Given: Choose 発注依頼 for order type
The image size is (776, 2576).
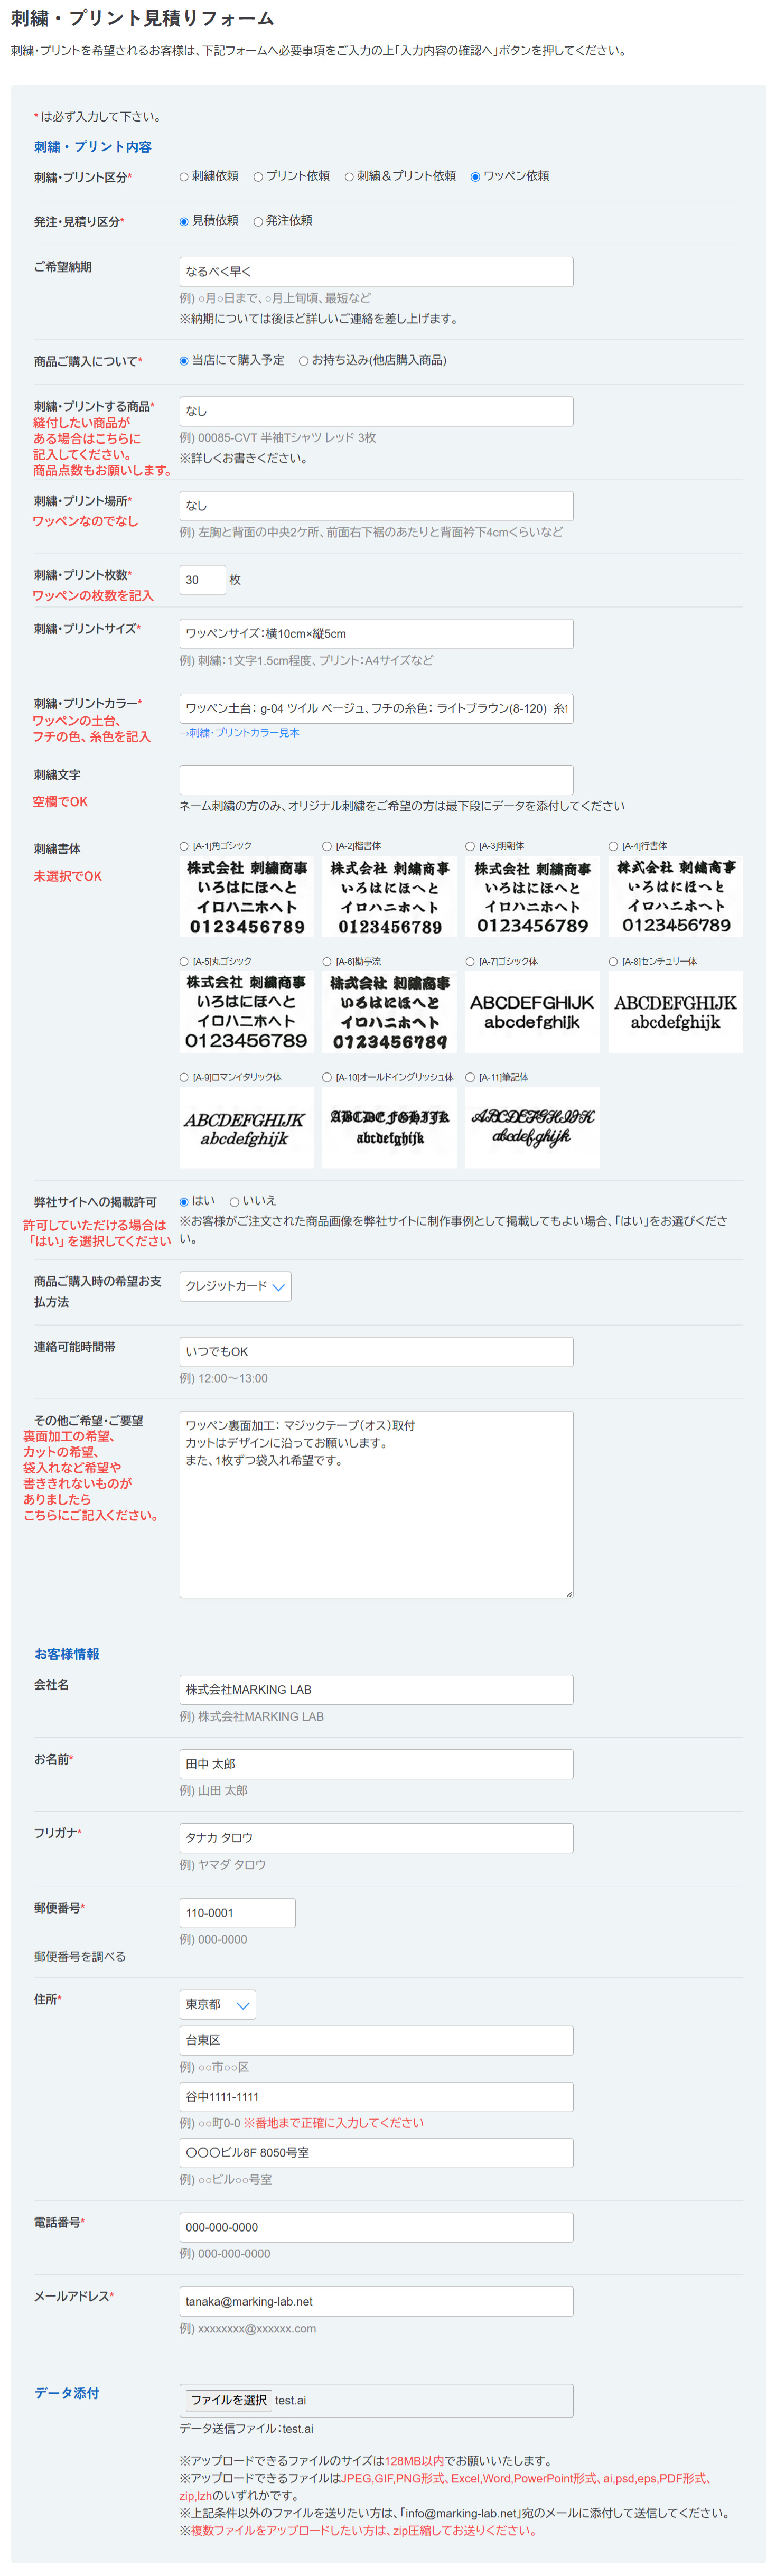Looking at the screenshot, I should [x=258, y=222].
